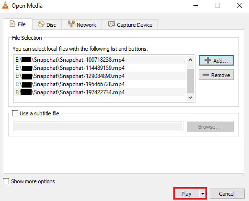Open the Play button dropdown arrow

(203, 194)
